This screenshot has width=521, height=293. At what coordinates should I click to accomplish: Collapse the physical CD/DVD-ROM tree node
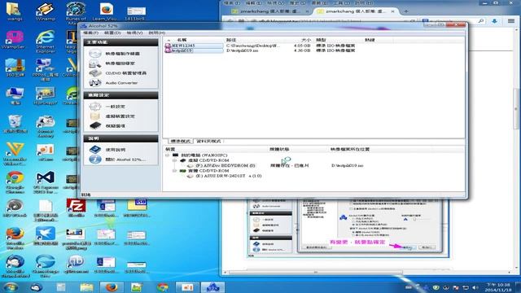[174, 171]
